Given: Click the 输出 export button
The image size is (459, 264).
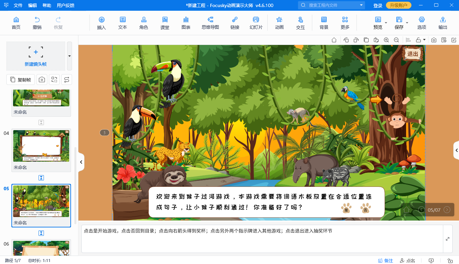Looking at the screenshot, I should (x=443, y=23).
